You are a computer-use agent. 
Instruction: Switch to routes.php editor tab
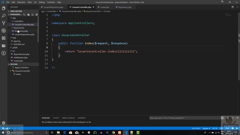(105, 7)
